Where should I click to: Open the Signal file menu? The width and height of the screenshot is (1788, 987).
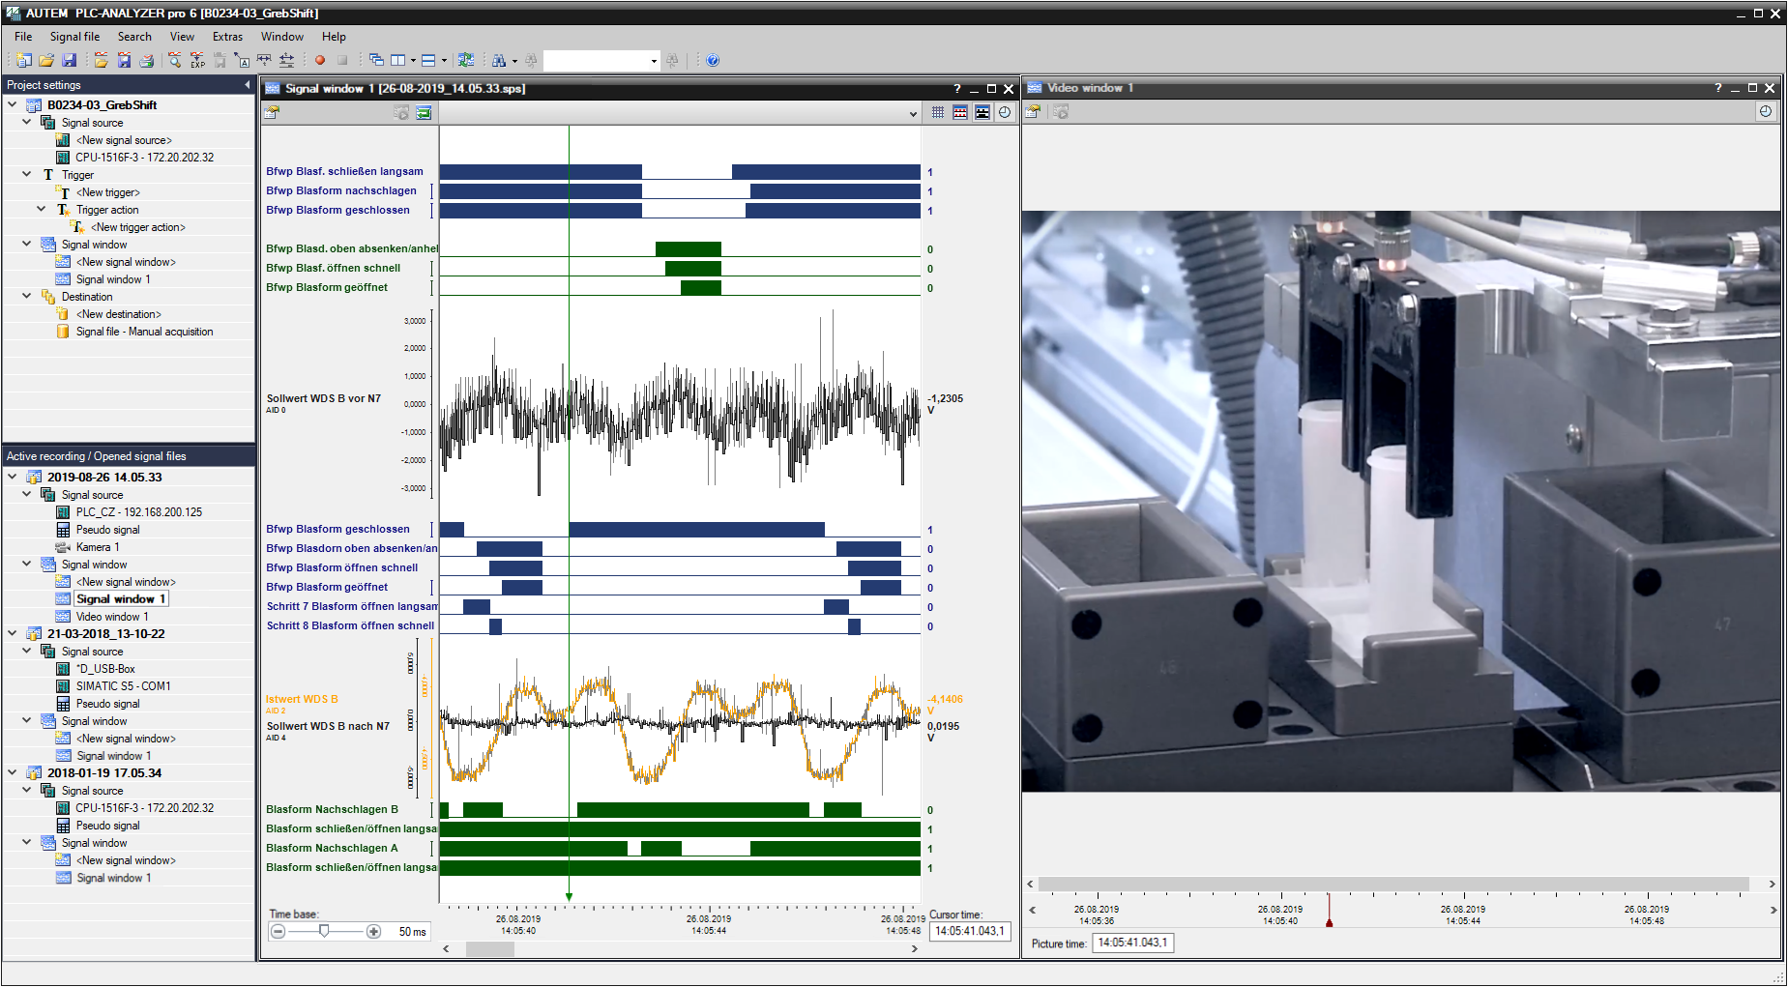[74, 36]
